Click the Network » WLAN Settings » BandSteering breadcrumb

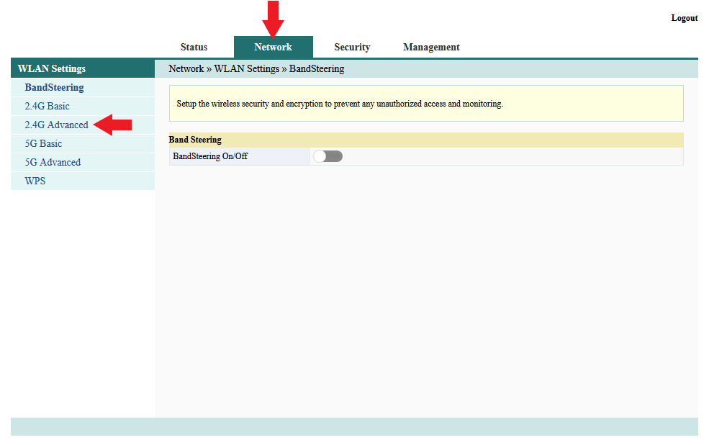256,68
